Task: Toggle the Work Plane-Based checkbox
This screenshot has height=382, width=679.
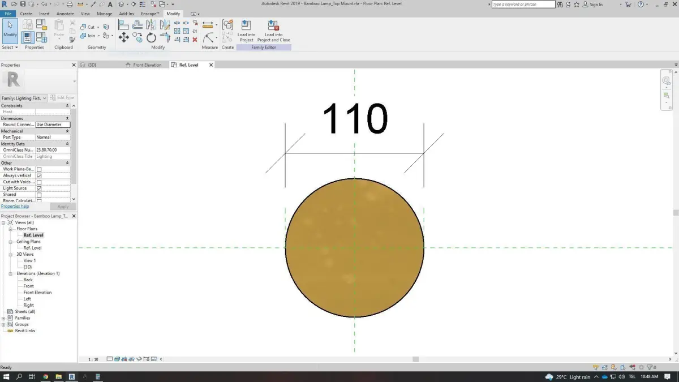Action: click(x=39, y=169)
